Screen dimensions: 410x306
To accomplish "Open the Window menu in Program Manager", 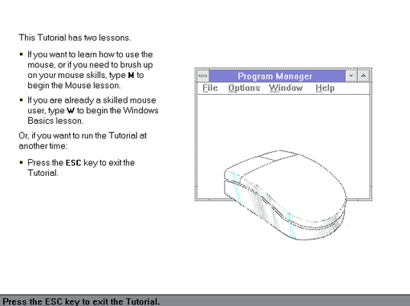I will tap(286, 88).
